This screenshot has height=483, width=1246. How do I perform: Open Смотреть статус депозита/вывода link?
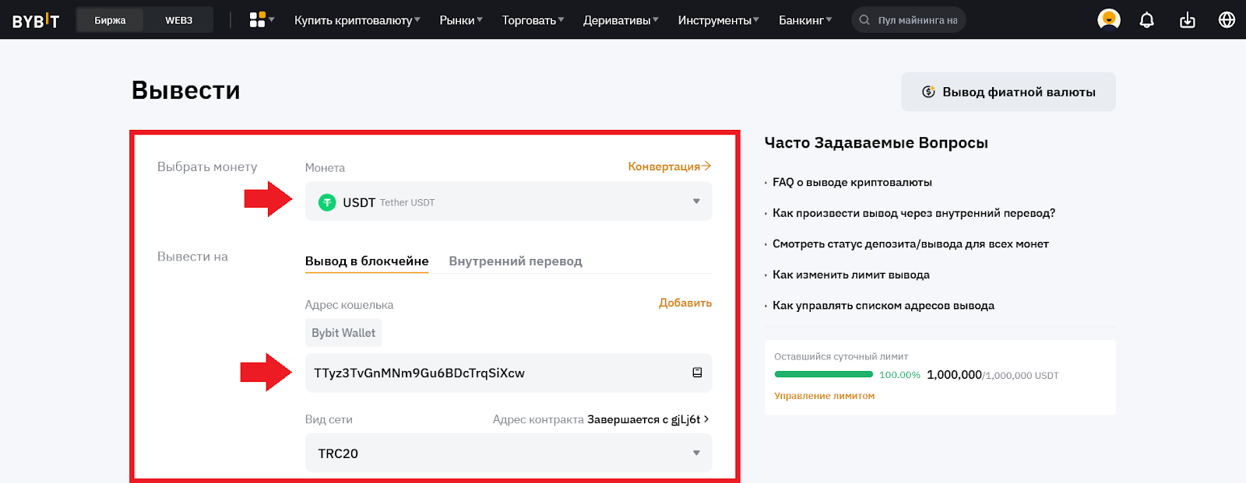point(910,244)
